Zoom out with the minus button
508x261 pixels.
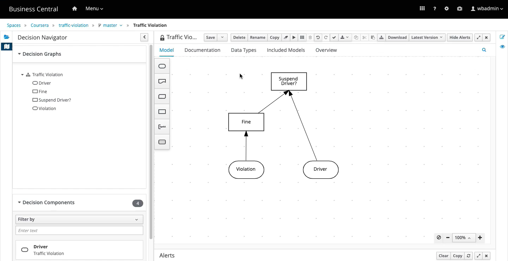click(x=448, y=238)
